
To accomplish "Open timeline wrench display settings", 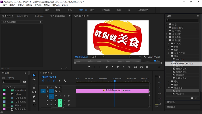I will 65,80.
